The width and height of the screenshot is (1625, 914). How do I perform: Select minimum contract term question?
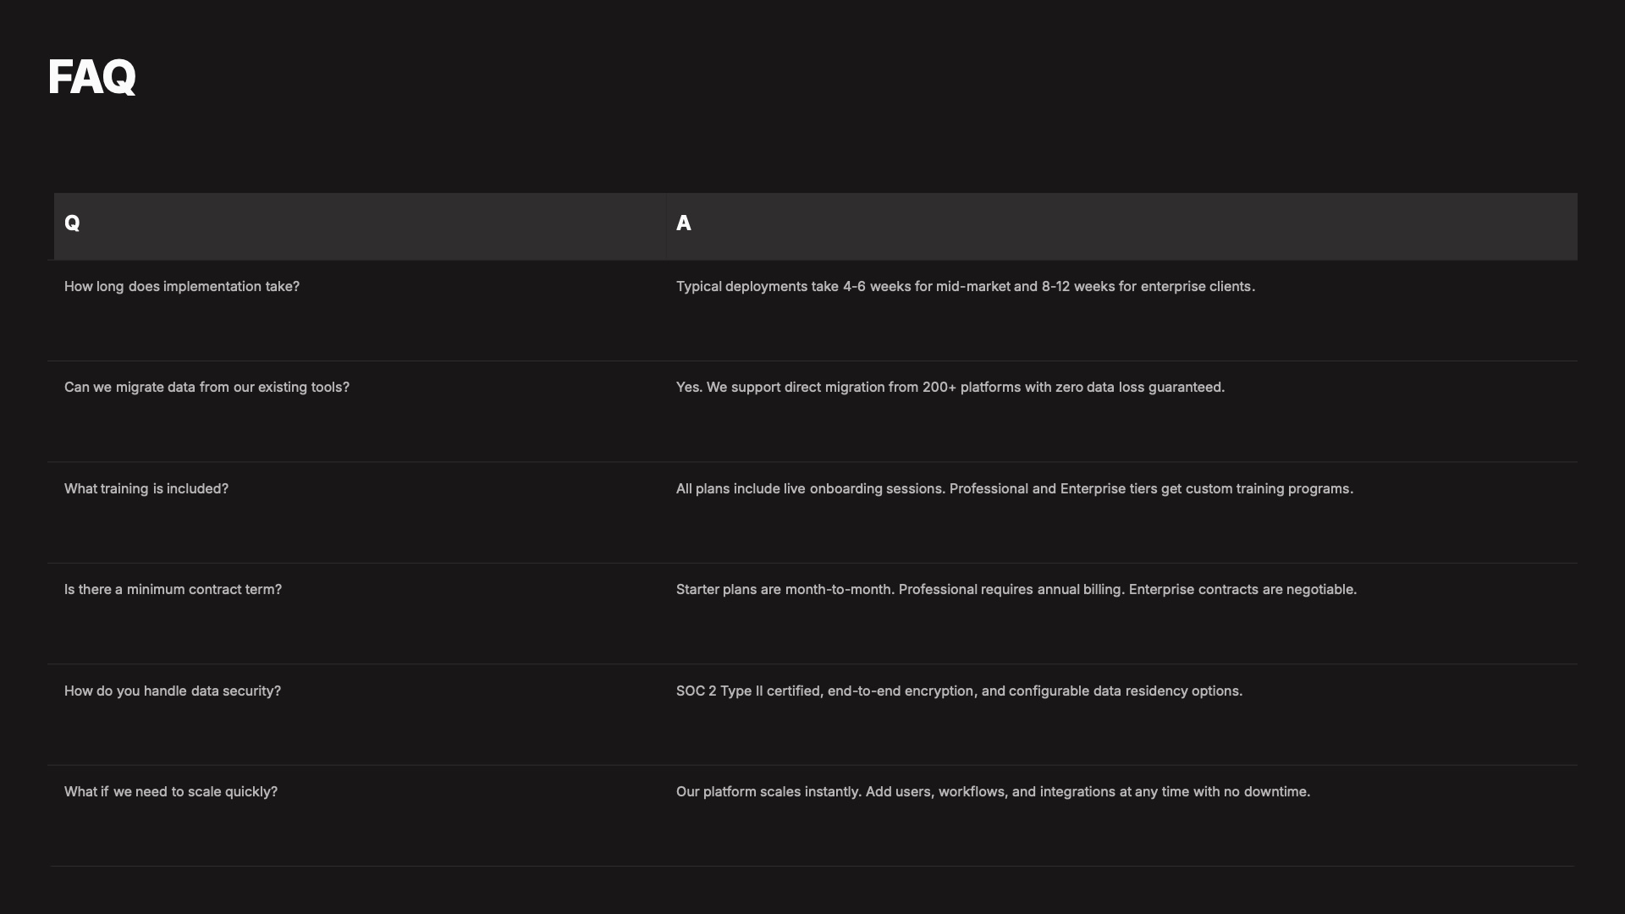point(173,590)
